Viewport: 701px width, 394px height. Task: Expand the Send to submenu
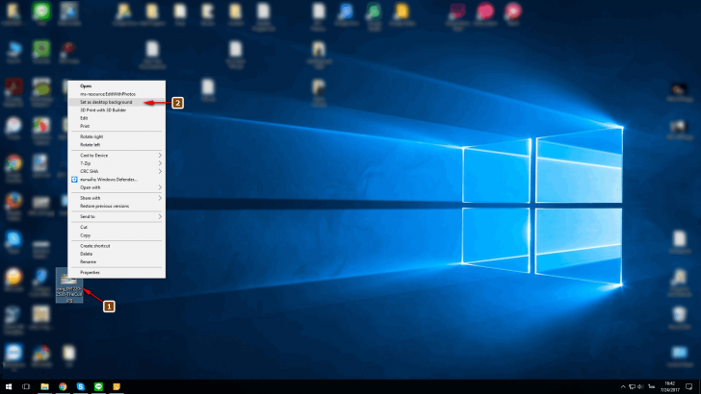click(x=117, y=216)
